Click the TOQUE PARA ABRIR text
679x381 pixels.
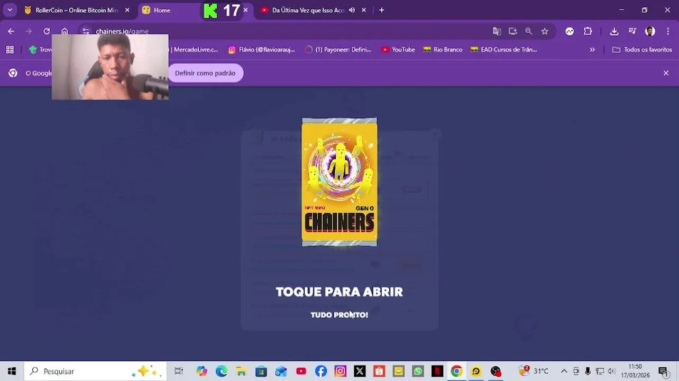coord(339,292)
